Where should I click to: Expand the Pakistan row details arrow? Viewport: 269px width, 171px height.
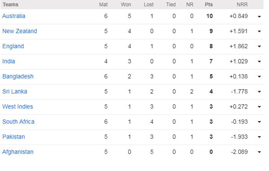click(260, 137)
